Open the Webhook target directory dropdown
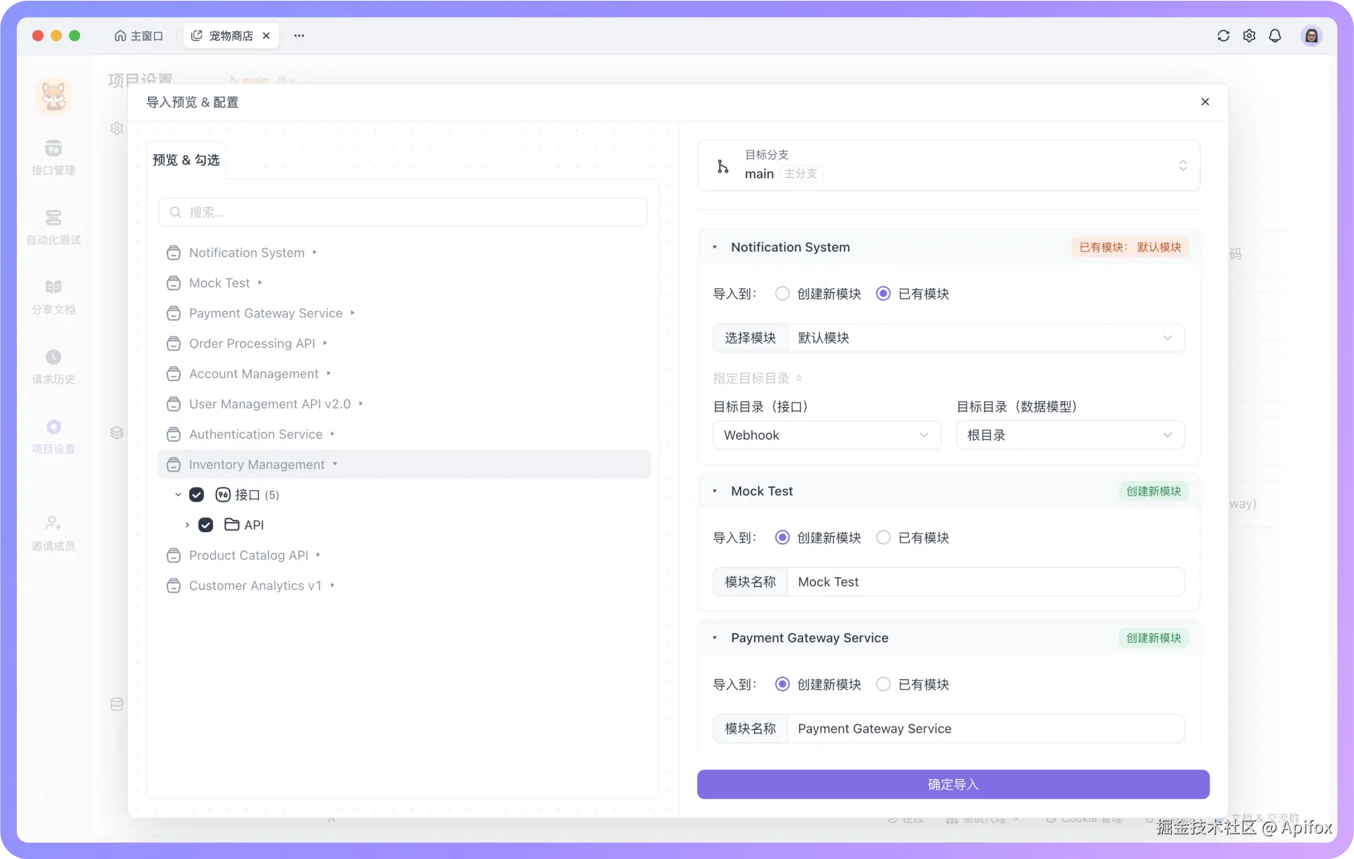Screen dimensions: 1354x859 tap(826, 435)
